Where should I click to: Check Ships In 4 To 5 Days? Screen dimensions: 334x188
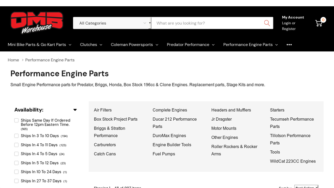[16, 154]
